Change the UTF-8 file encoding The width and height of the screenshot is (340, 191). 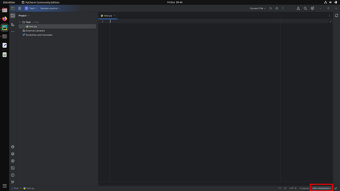pyautogui.click(x=293, y=188)
